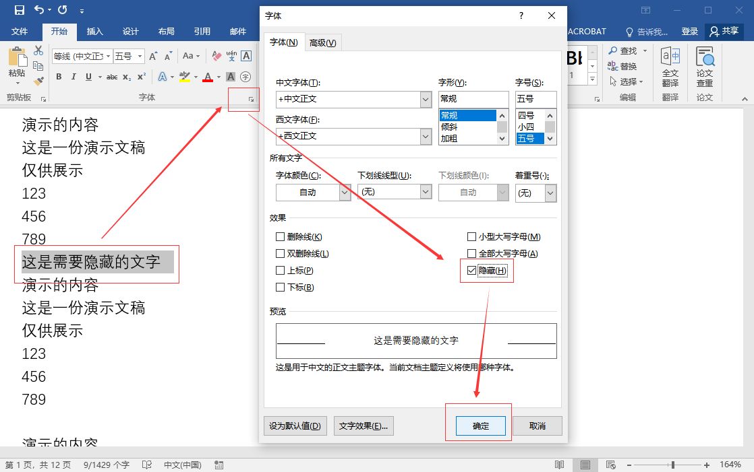This screenshot has width=754, height=472.
Task: Click the redo/repeat icon in title bar
Action: (x=63, y=9)
